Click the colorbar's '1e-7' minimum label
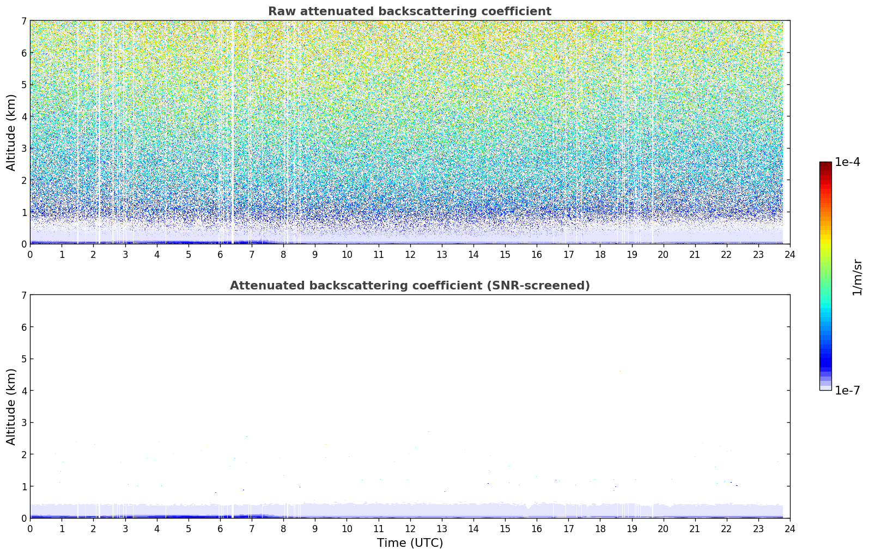 [x=847, y=391]
